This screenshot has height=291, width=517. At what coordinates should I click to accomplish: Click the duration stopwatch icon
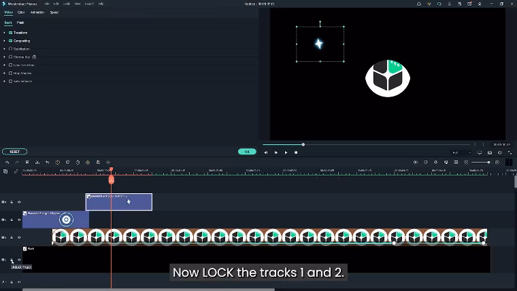coord(78,162)
